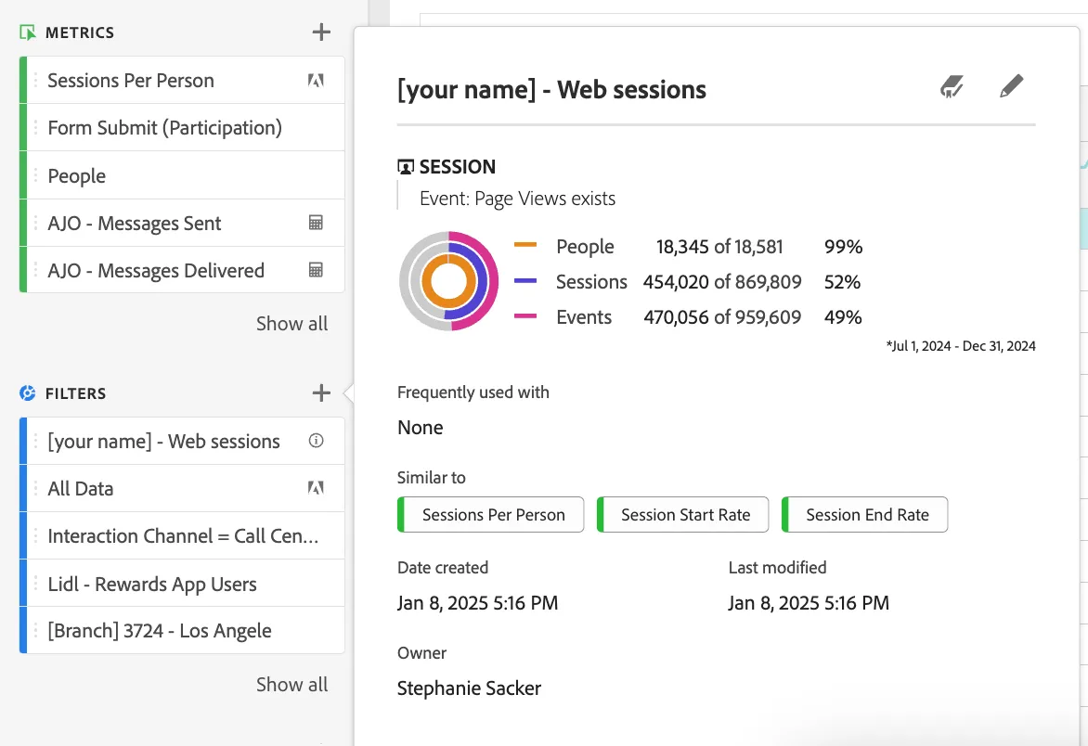Select the All Data filter
The image size is (1088, 746).
point(183,489)
